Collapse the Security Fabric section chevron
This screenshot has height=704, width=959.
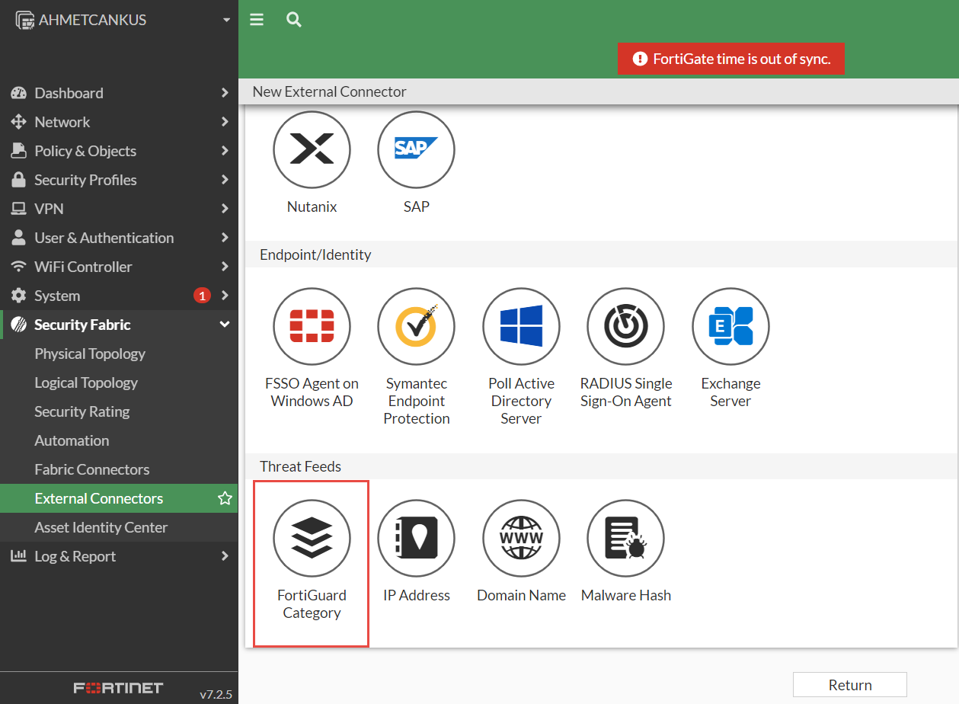[x=225, y=325]
